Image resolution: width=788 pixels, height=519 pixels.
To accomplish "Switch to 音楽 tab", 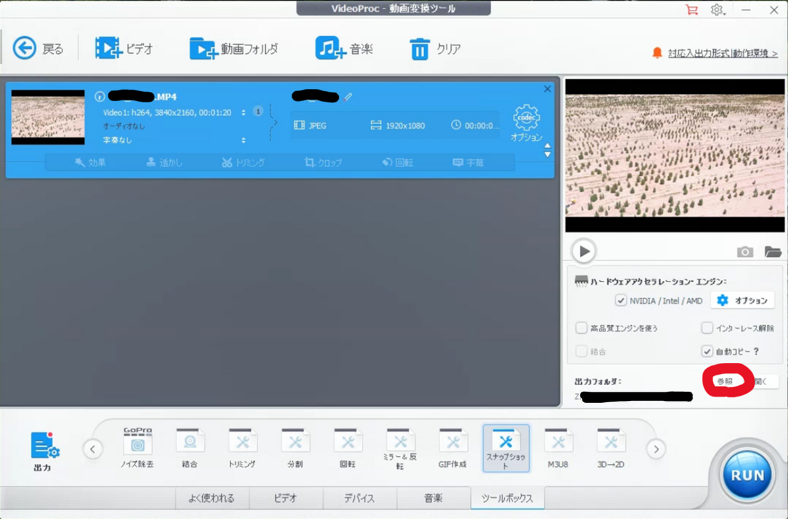I will click(x=433, y=498).
